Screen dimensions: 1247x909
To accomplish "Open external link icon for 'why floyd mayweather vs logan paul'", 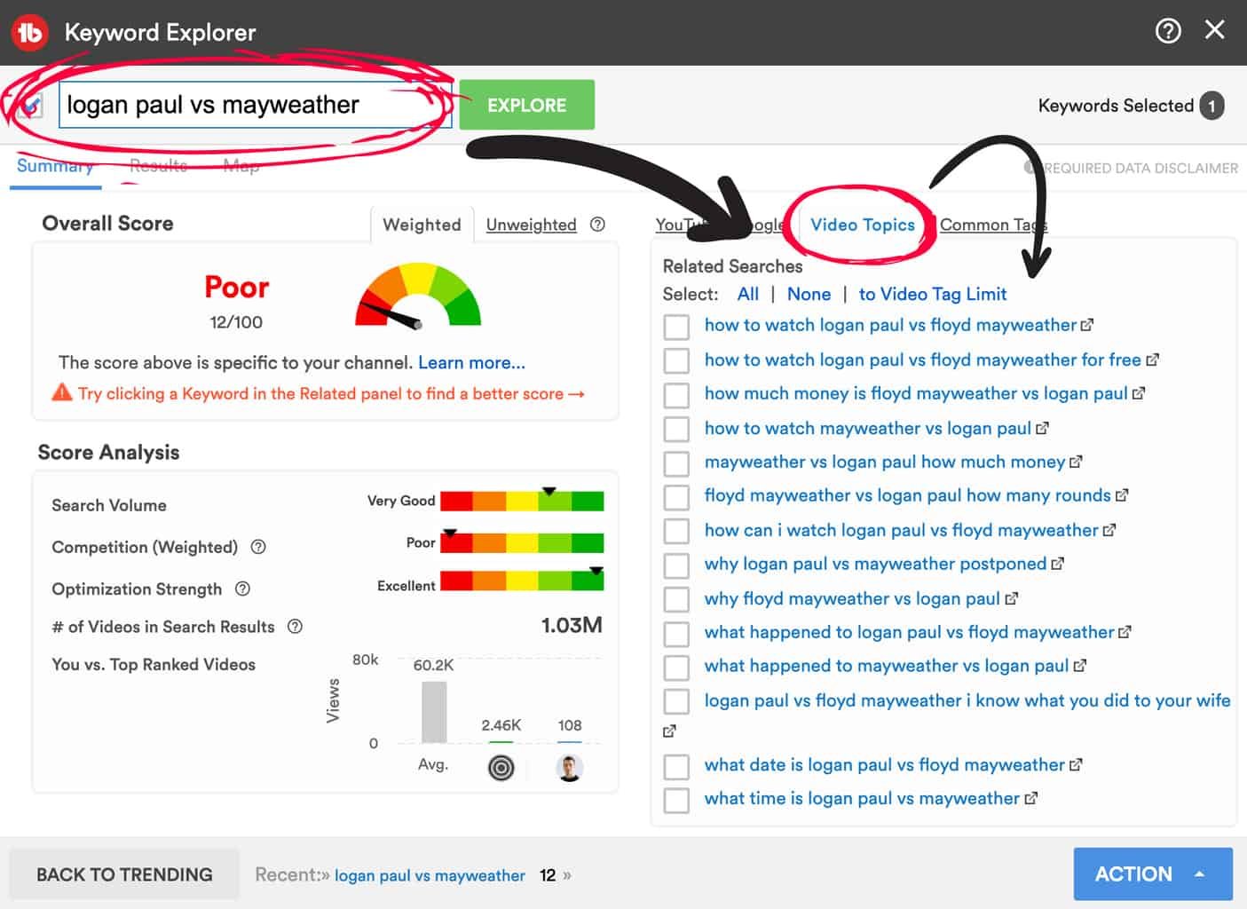I will coord(1011,599).
